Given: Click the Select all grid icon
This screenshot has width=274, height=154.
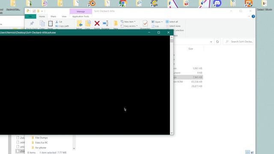Looking at the screenshot, I should pos(167,22).
